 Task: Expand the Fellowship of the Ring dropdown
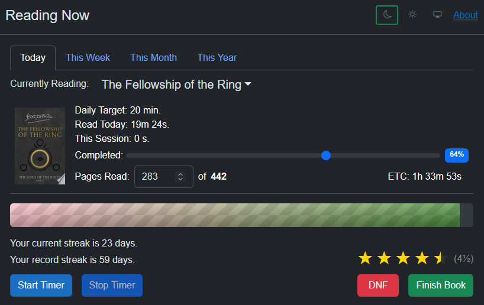176,85
